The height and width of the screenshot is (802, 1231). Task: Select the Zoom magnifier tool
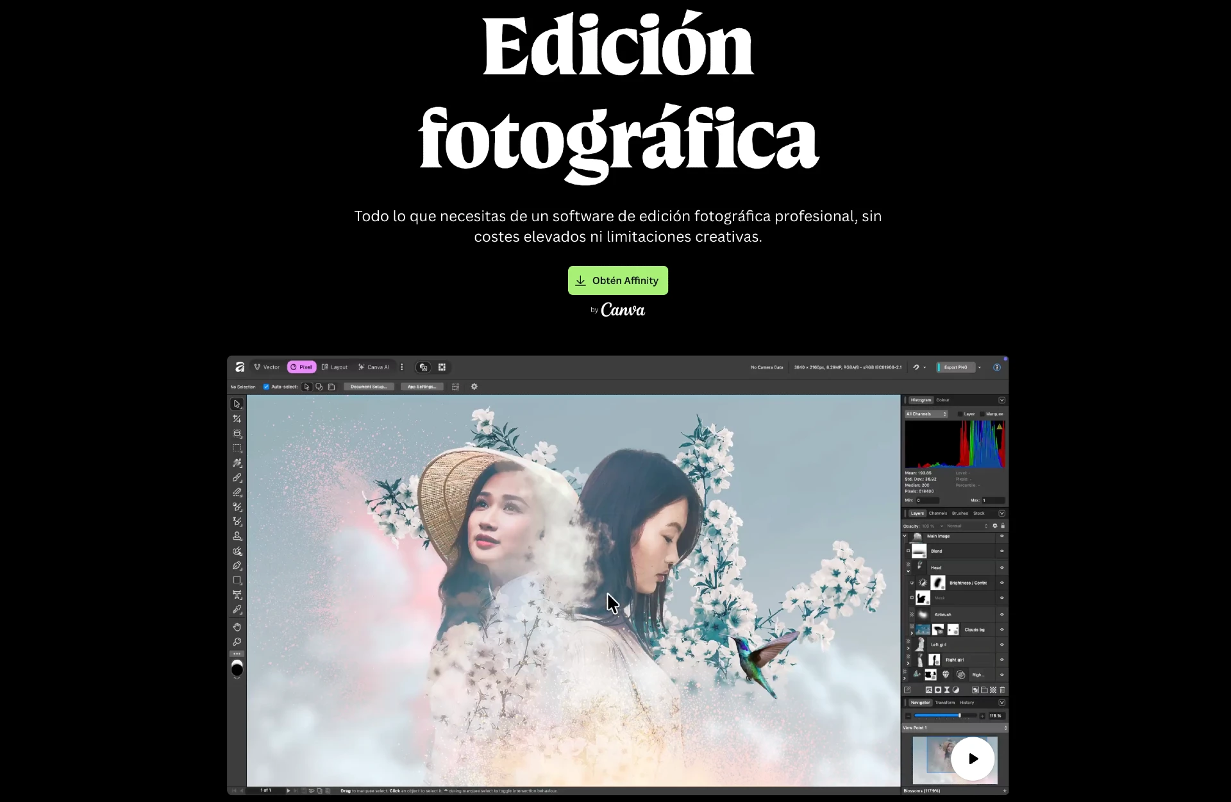(237, 642)
